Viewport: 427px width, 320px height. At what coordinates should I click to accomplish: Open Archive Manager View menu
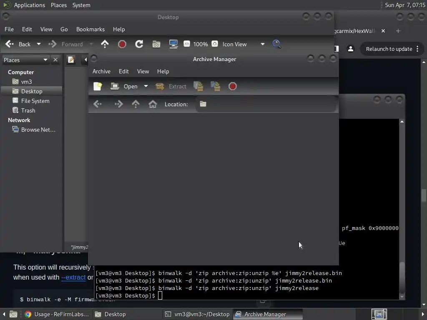pyautogui.click(x=143, y=71)
